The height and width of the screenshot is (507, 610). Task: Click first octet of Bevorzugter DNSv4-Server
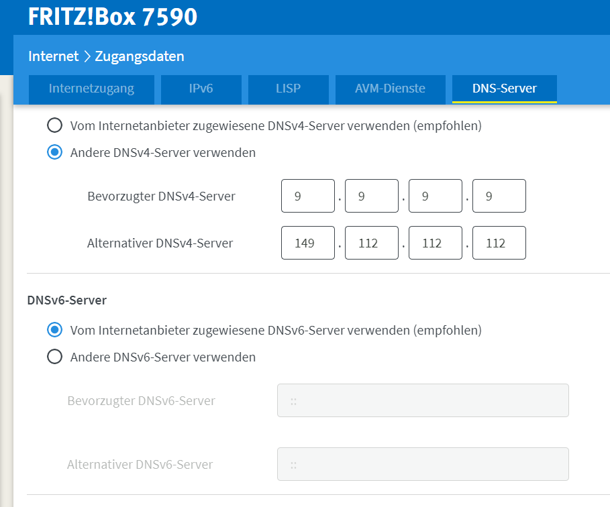tap(308, 196)
